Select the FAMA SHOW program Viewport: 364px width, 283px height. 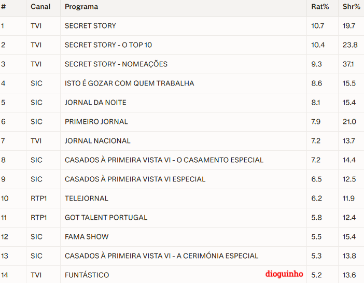pyautogui.click(x=87, y=237)
